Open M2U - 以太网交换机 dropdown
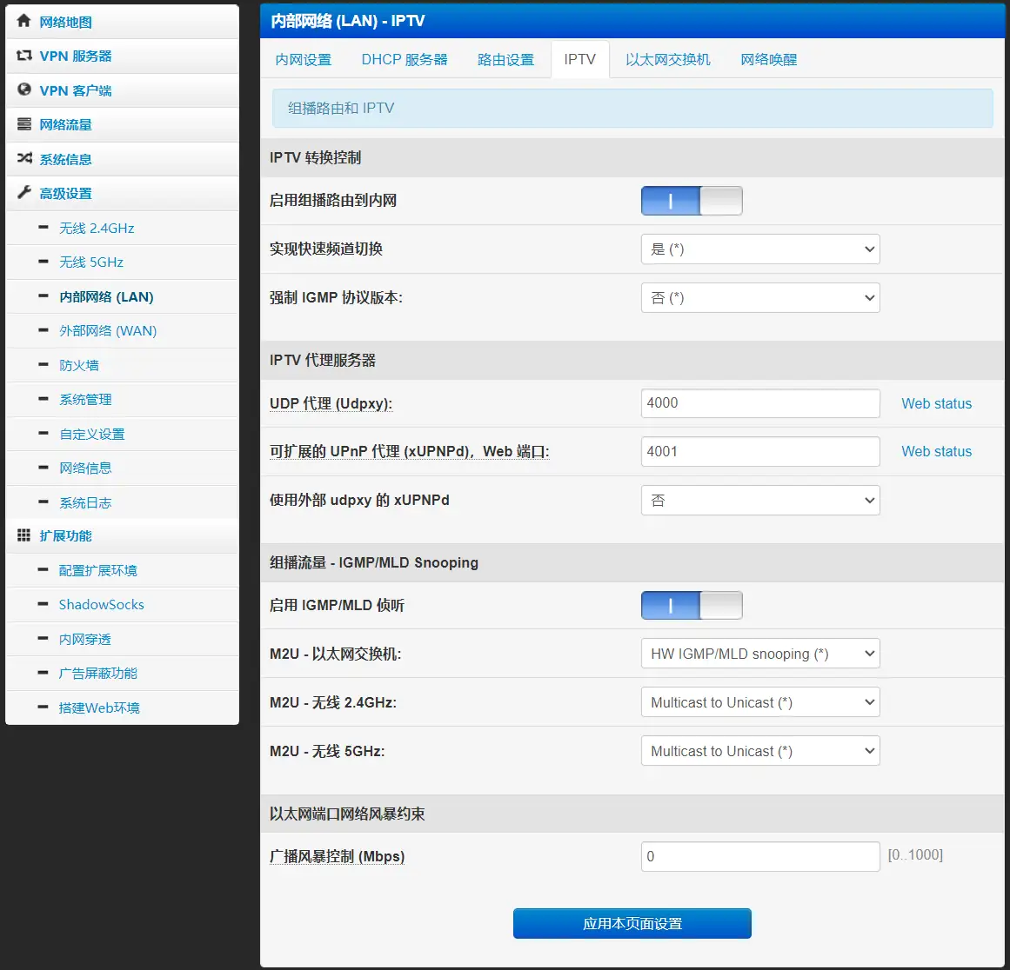 click(760, 654)
